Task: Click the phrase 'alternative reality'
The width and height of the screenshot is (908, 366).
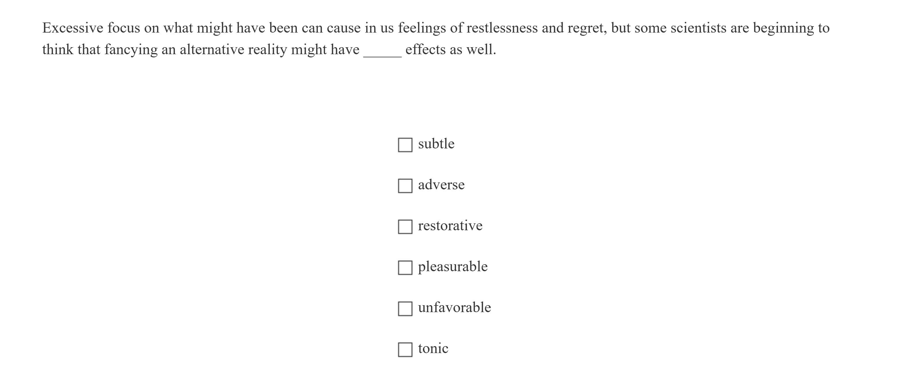Action: click(x=233, y=50)
